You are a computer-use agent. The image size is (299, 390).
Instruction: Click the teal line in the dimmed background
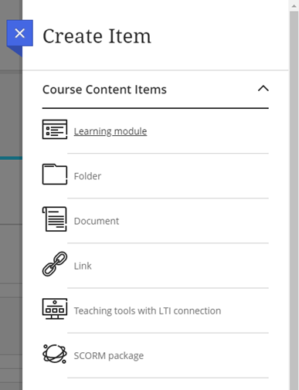pos(11,158)
